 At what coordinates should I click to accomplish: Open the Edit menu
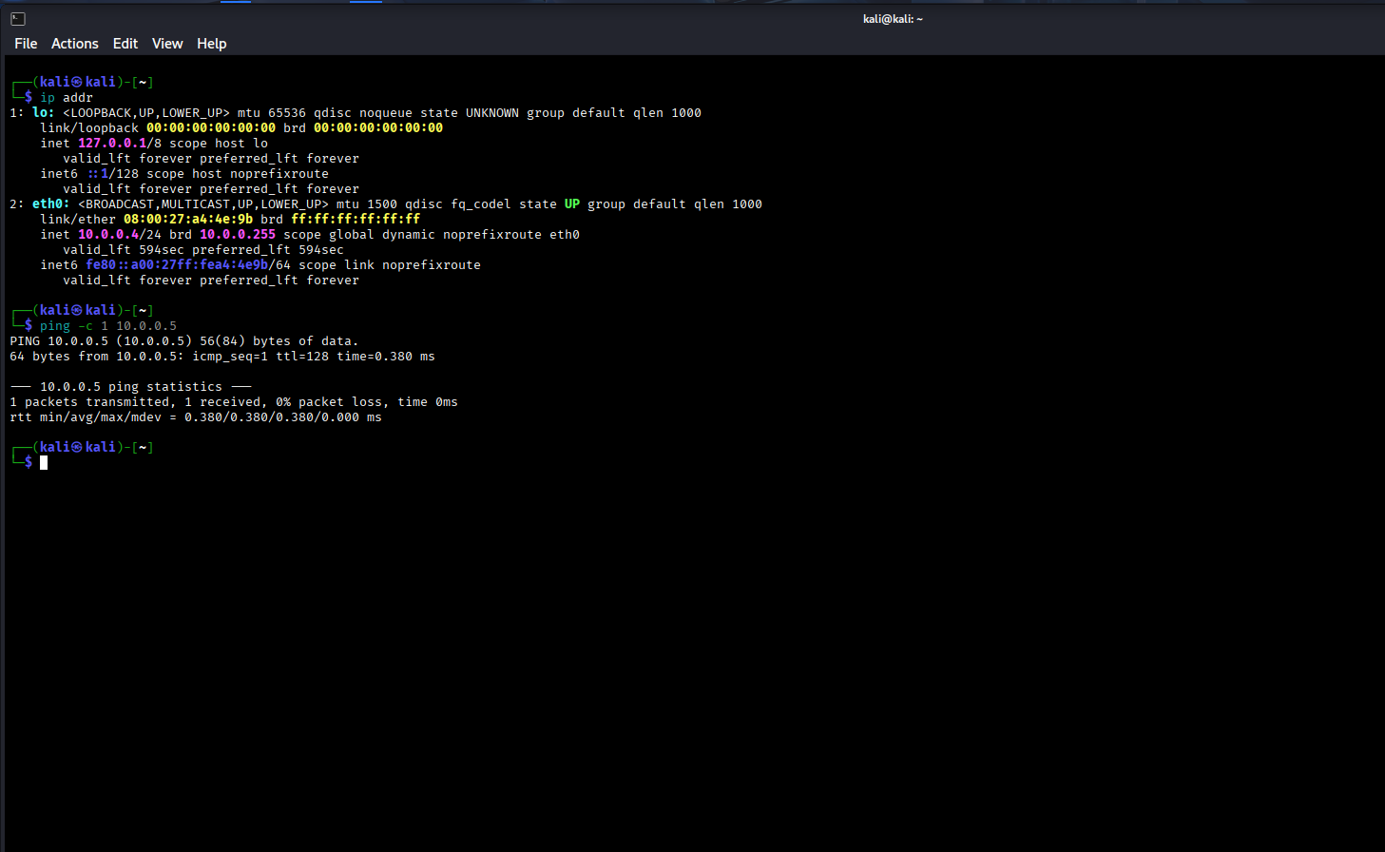coord(125,44)
